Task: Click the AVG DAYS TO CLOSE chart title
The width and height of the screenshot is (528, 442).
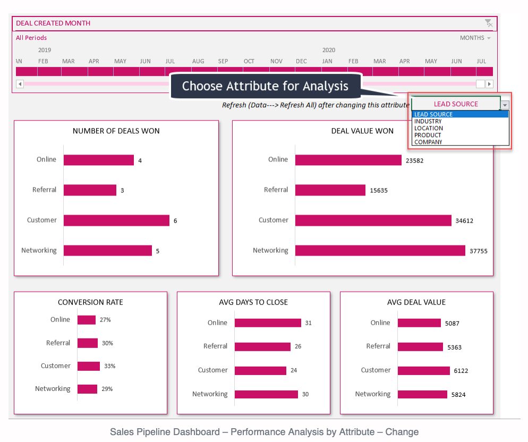Action: 253,302
